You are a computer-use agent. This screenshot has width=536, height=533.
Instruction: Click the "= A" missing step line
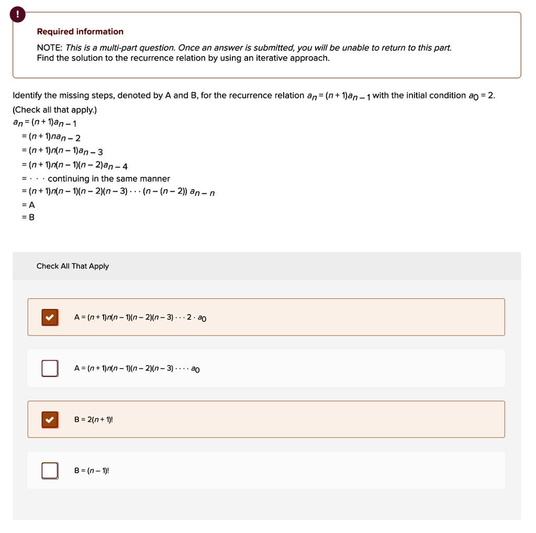coord(28,205)
